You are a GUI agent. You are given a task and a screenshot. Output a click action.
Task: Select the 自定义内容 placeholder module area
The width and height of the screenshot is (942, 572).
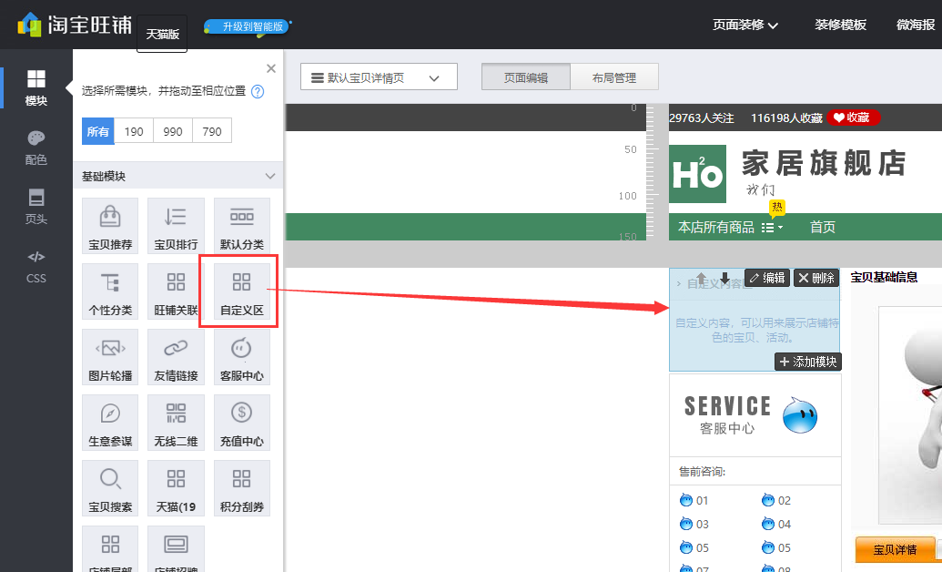[755, 320]
